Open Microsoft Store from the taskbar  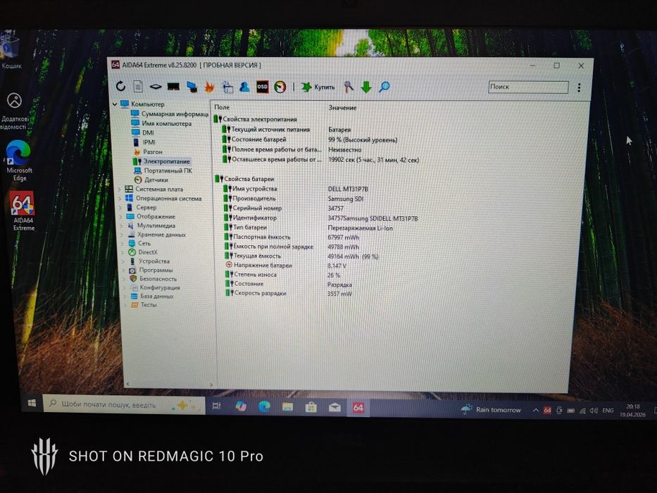coord(311,407)
